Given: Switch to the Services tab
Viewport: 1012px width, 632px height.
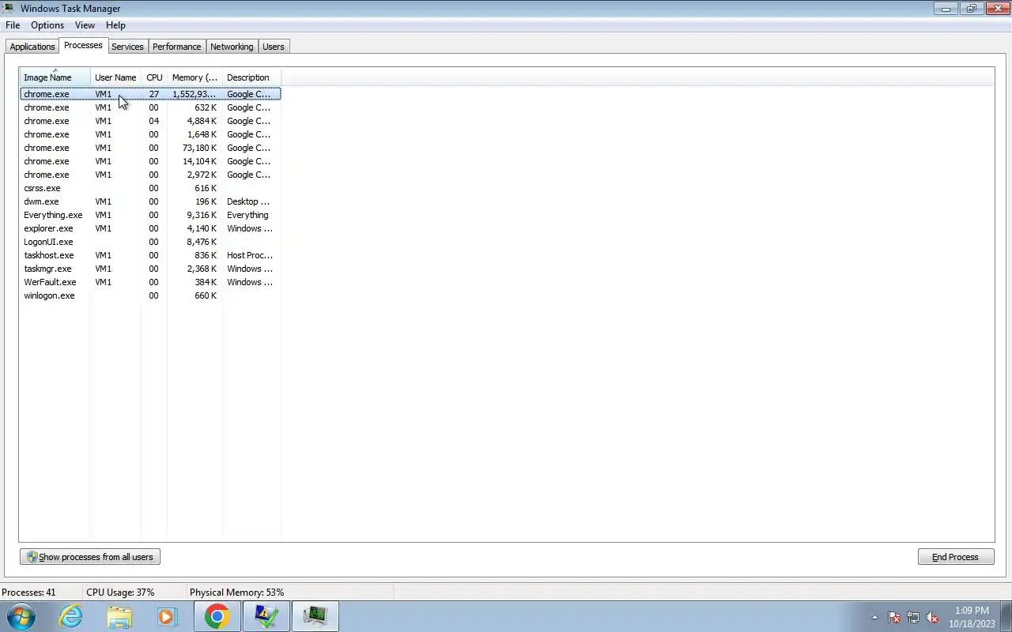Looking at the screenshot, I should point(127,47).
